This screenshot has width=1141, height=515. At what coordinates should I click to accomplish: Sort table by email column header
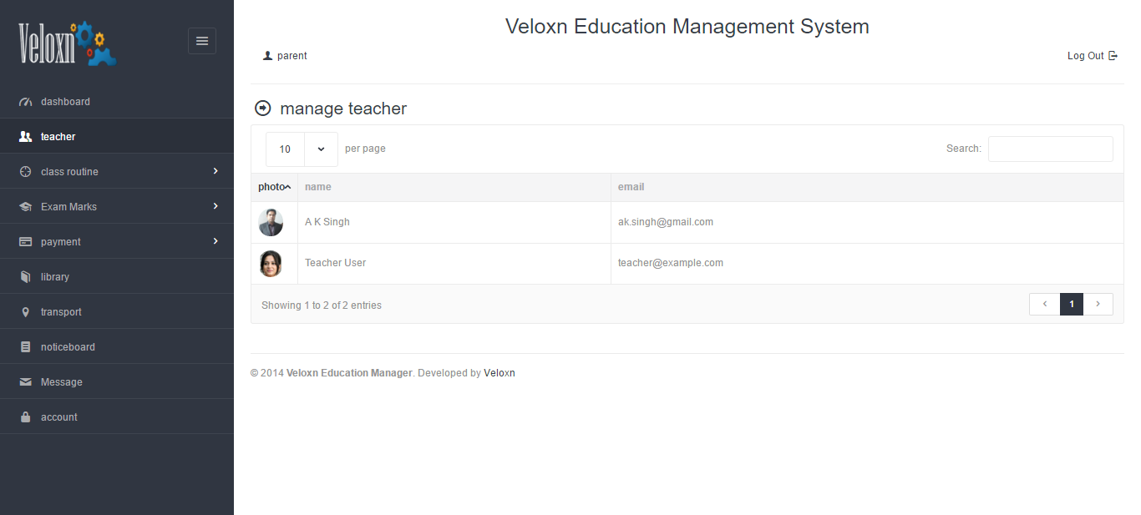click(x=631, y=187)
